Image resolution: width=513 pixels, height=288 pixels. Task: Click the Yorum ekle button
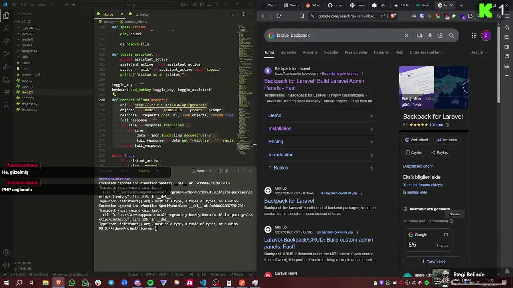coord(434,261)
